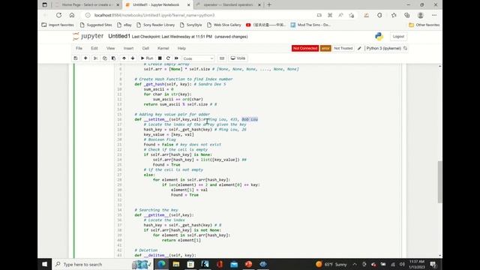Viewport: 480px width, 270px height.
Task: Move the selected cell down
Action: 133,58
